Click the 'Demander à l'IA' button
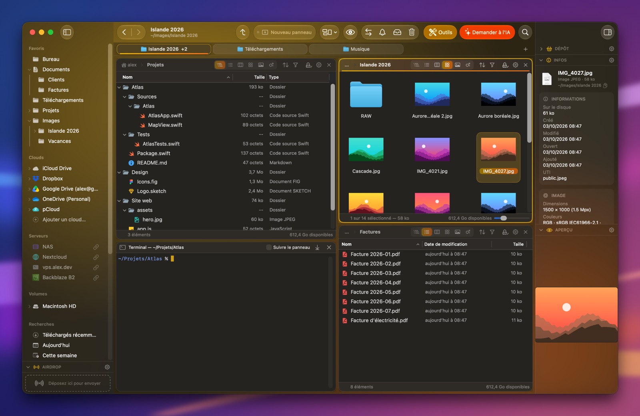Screen dimensions: 640x416 click(x=487, y=32)
